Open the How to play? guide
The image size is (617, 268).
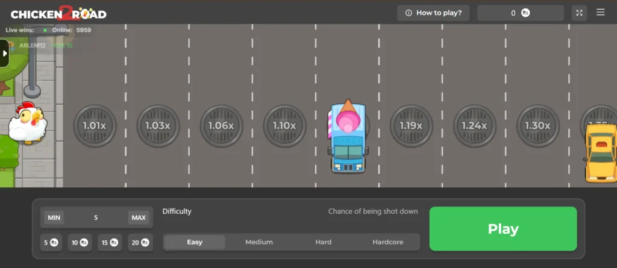click(433, 13)
